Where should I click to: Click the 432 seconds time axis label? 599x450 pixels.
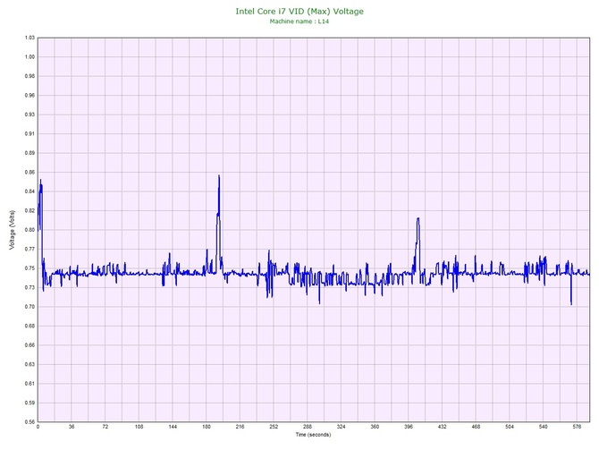tap(442, 427)
